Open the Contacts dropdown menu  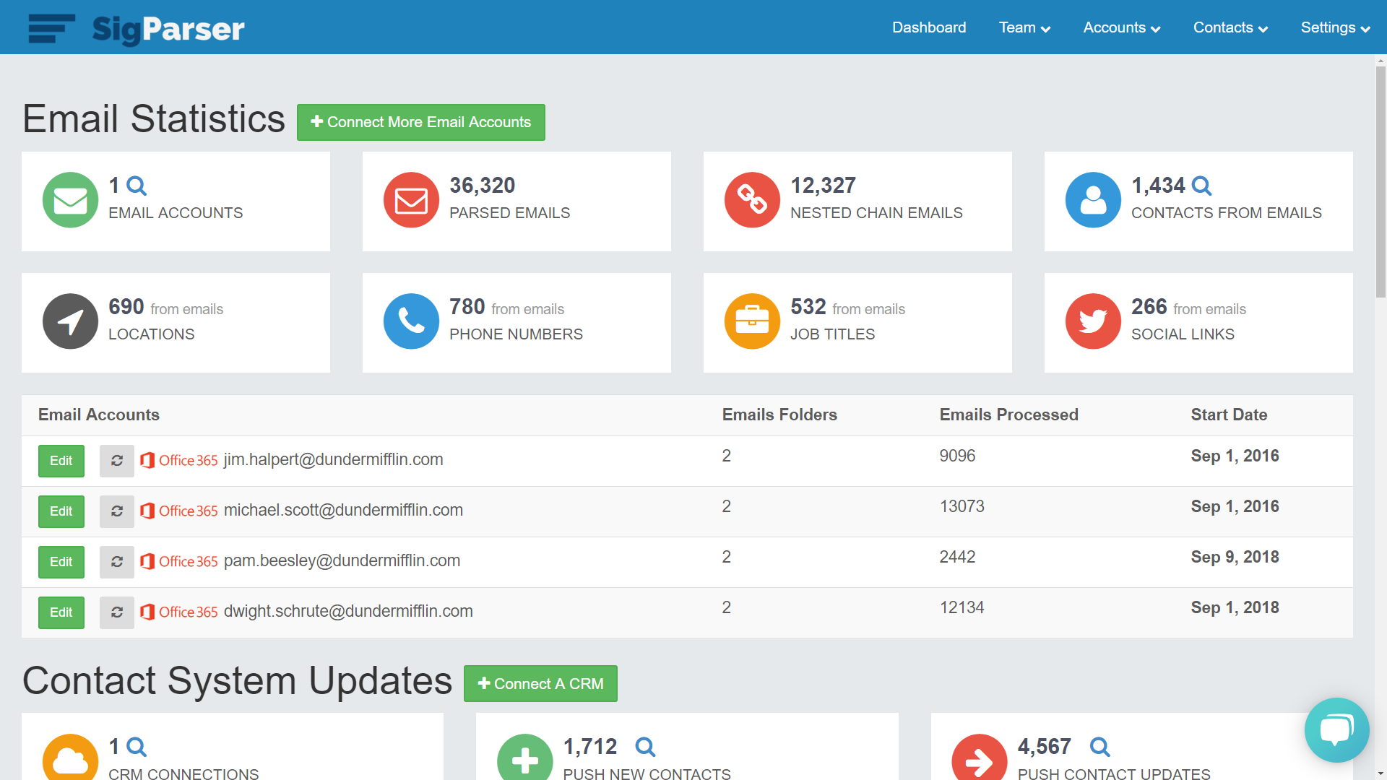1230,28
